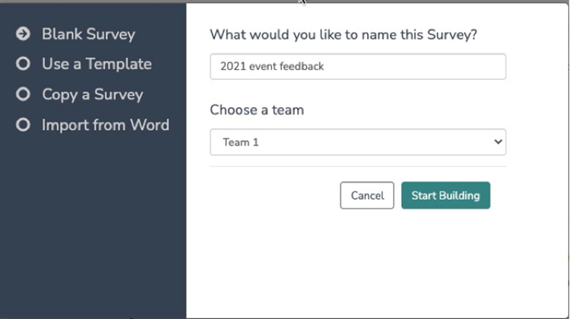
Task: Click the circle icon beside Use a Template
Action: (23, 64)
